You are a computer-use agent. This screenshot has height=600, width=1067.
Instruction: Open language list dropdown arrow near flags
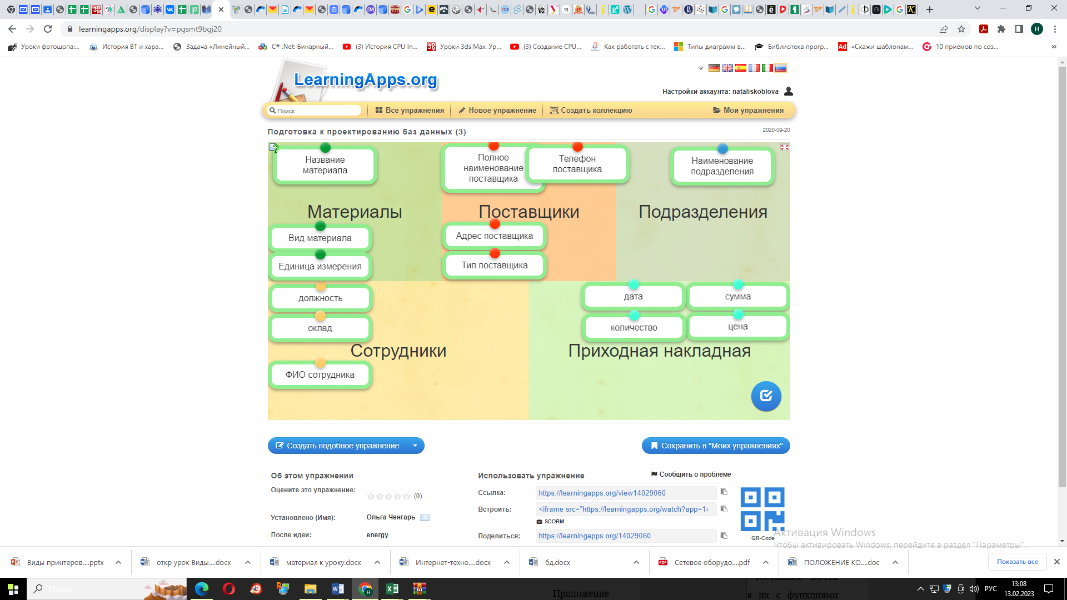tap(701, 68)
